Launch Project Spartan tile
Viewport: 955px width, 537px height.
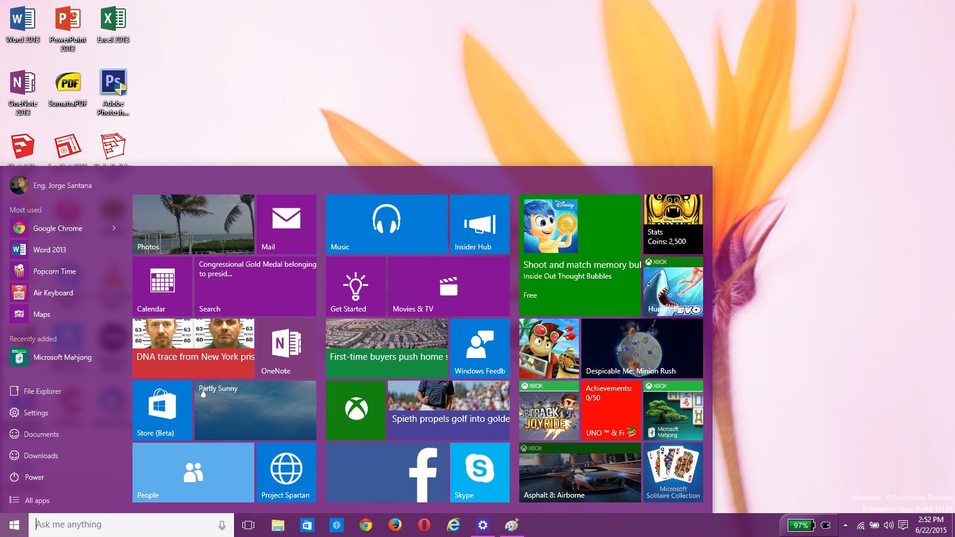[286, 473]
